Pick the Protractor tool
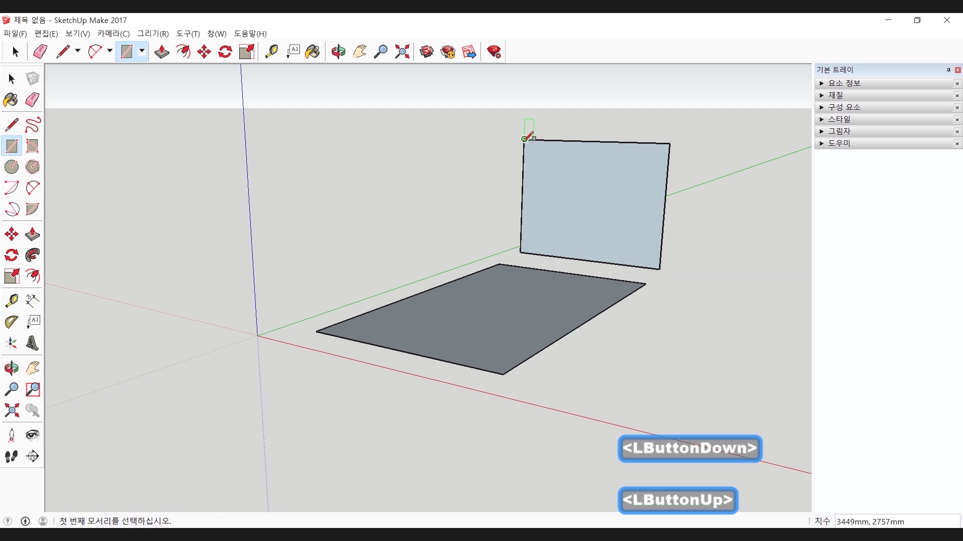 tap(11, 322)
